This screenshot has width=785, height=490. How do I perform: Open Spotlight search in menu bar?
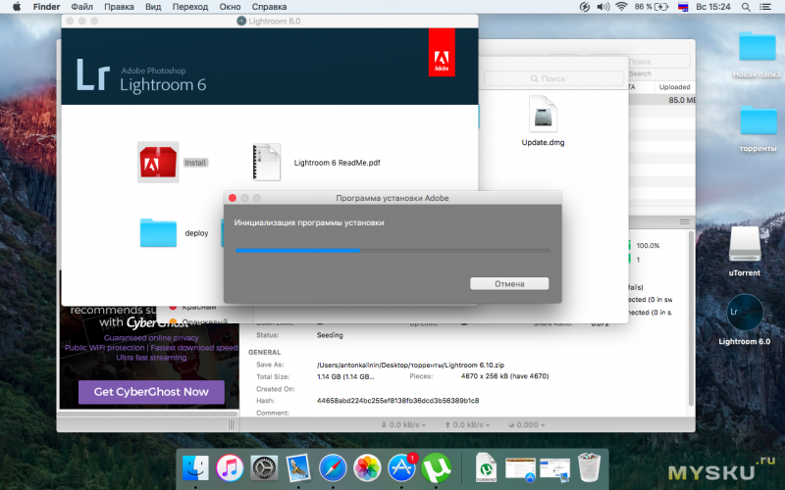coord(746,7)
